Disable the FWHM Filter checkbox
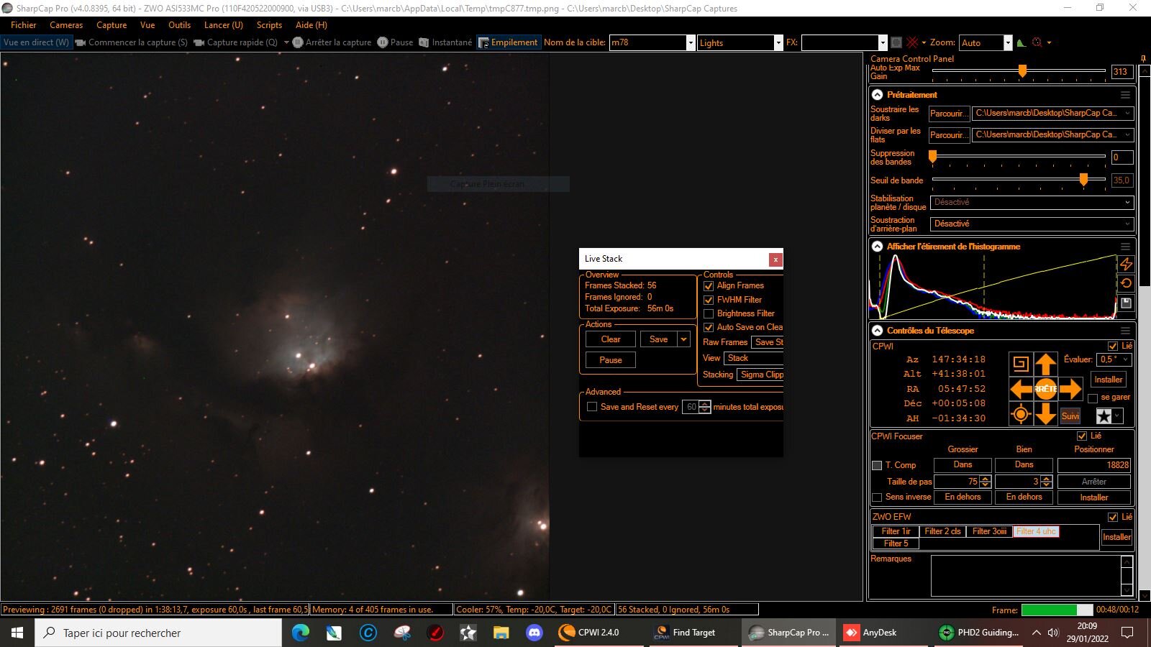Screen dimensions: 1151x647 click(709, 300)
